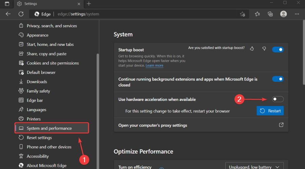Disable the Startup boost toggle
Screen dimensions: 305x169
278,49
